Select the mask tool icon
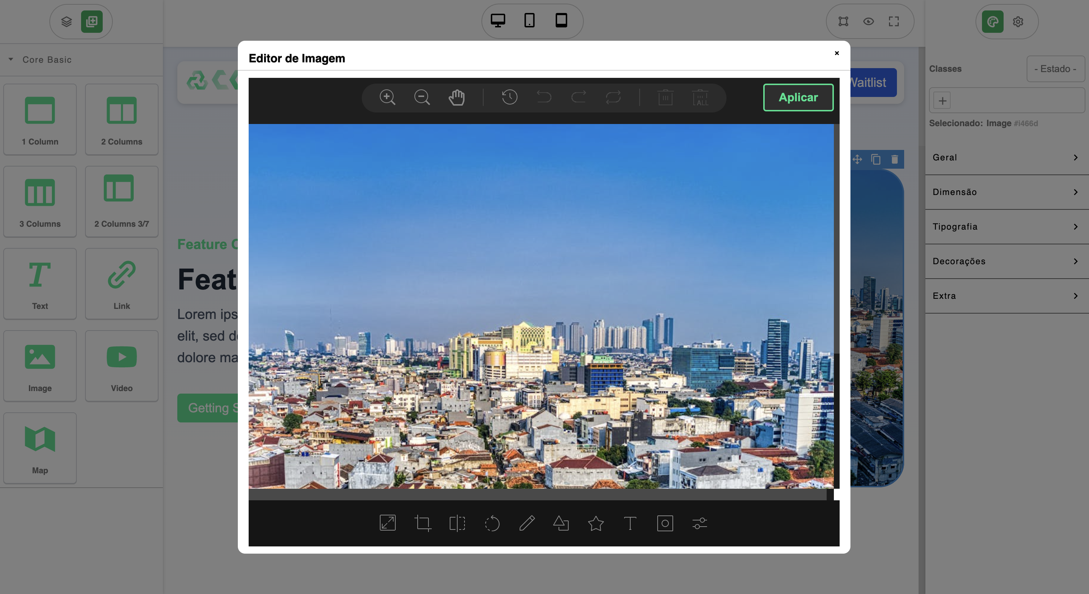Image resolution: width=1089 pixels, height=594 pixels. [x=665, y=523]
